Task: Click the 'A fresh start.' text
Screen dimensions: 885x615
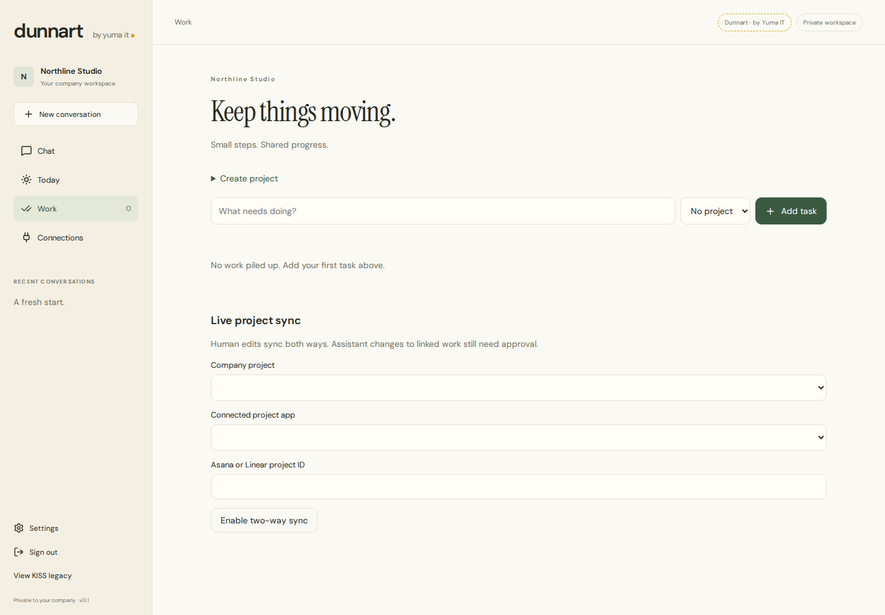Action: click(x=39, y=302)
